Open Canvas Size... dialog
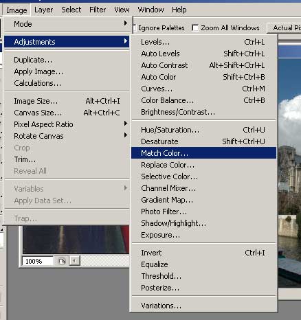This screenshot has width=301, height=320. 67,113
